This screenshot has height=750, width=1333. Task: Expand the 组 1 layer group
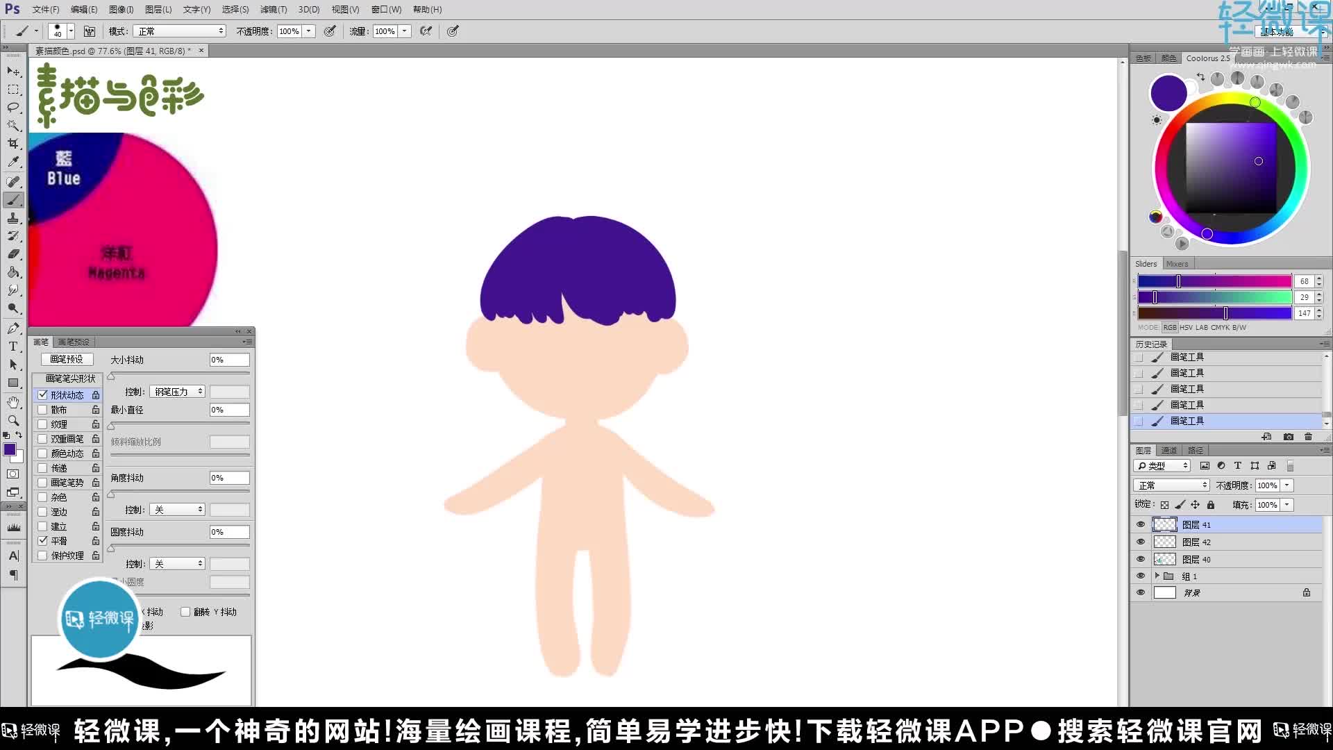click(1156, 576)
